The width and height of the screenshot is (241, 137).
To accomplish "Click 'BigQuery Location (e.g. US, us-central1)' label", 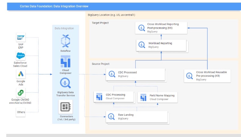I will coord(112,15).
